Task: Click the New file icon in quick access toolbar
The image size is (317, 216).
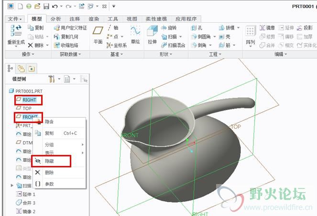Action: click(x=20, y=6)
